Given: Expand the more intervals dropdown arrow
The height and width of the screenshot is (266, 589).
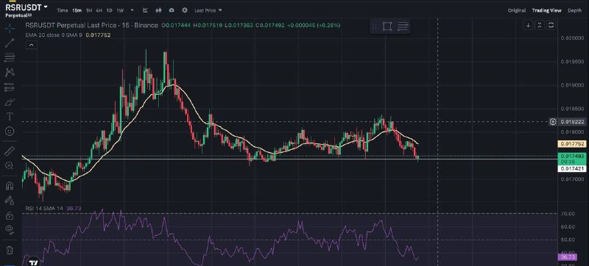Looking at the screenshot, I should click(132, 10).
